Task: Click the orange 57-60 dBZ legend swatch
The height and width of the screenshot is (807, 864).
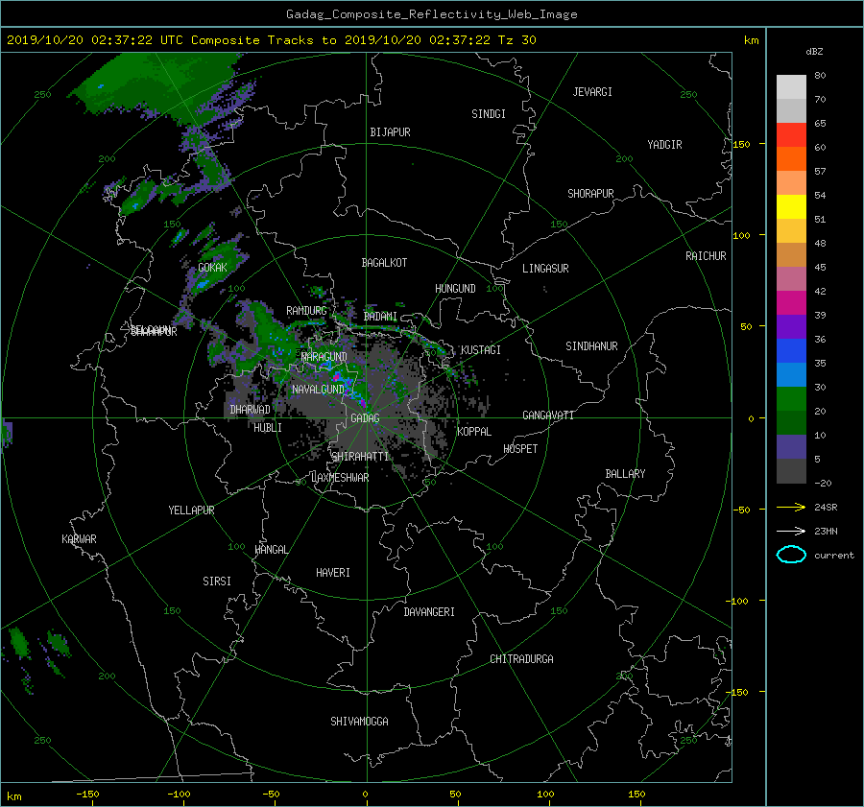Action: pyautogui.click(x=791, y=159)
